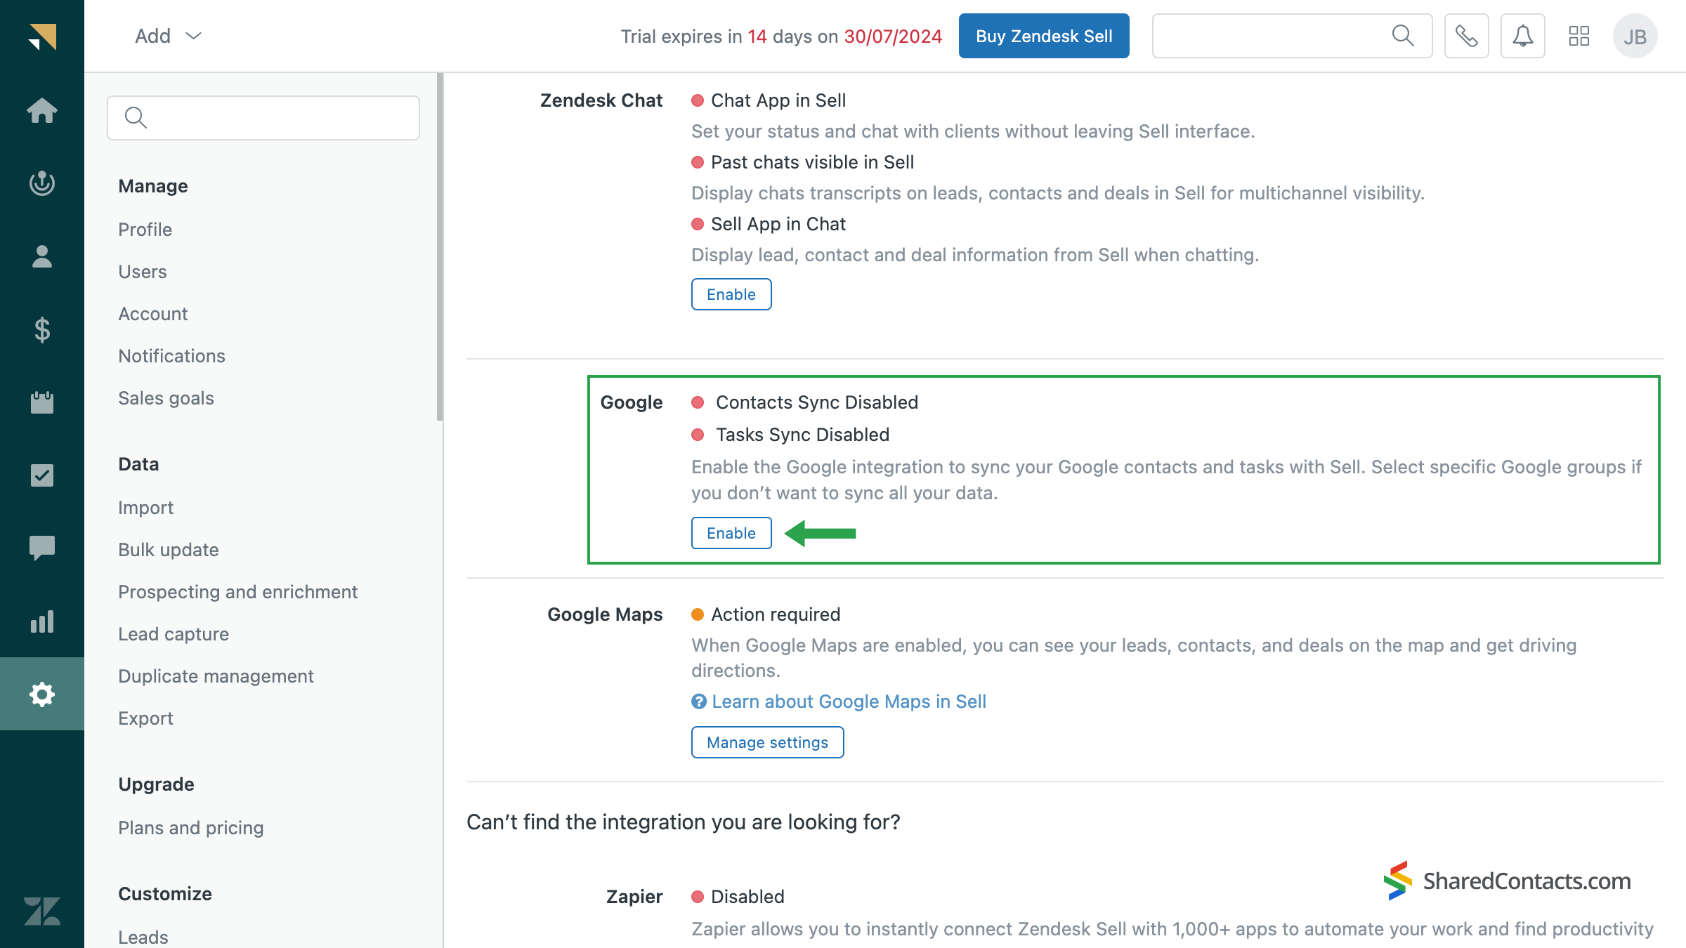Open the Home dashboard icon
The width and height of the screenshot is (1686, 948).
(x=42, y=110)
